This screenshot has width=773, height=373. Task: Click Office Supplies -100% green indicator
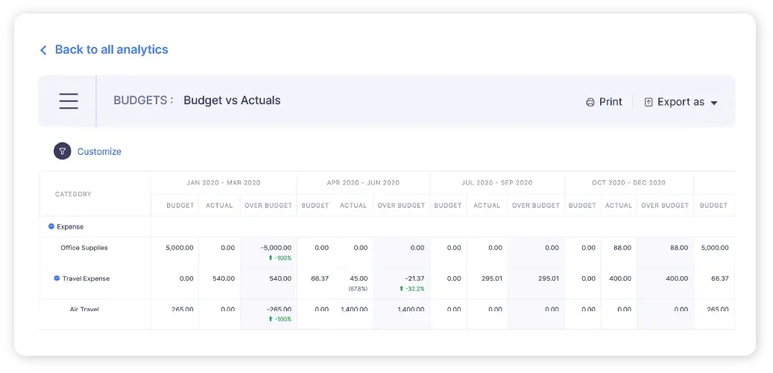[x=280, y=258]
